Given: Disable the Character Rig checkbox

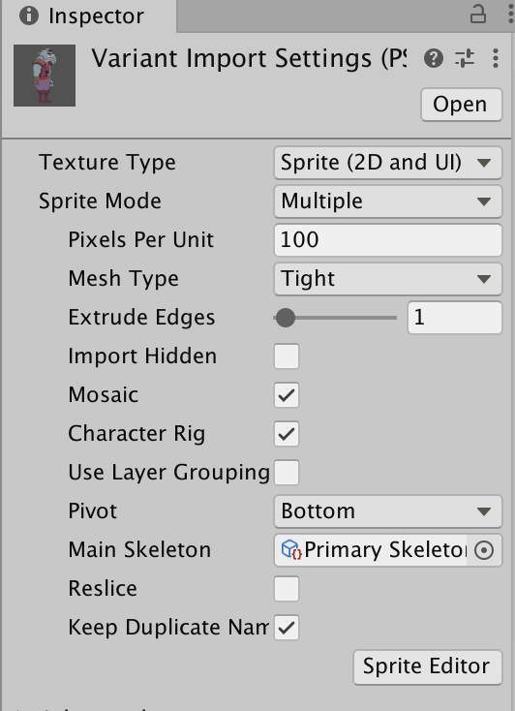Looking at the screenshot, I should click(287, 434).
